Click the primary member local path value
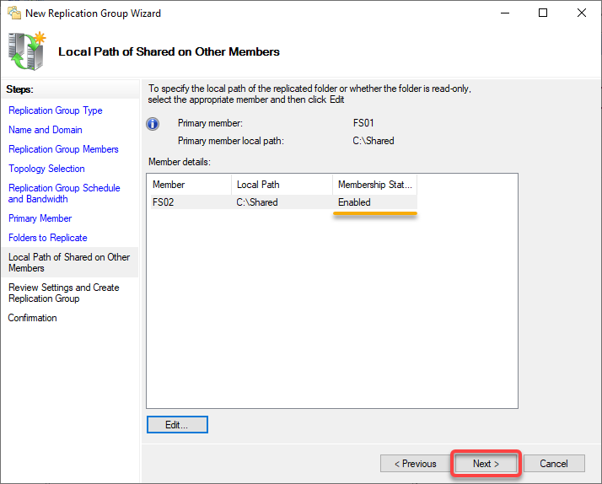 374,141
